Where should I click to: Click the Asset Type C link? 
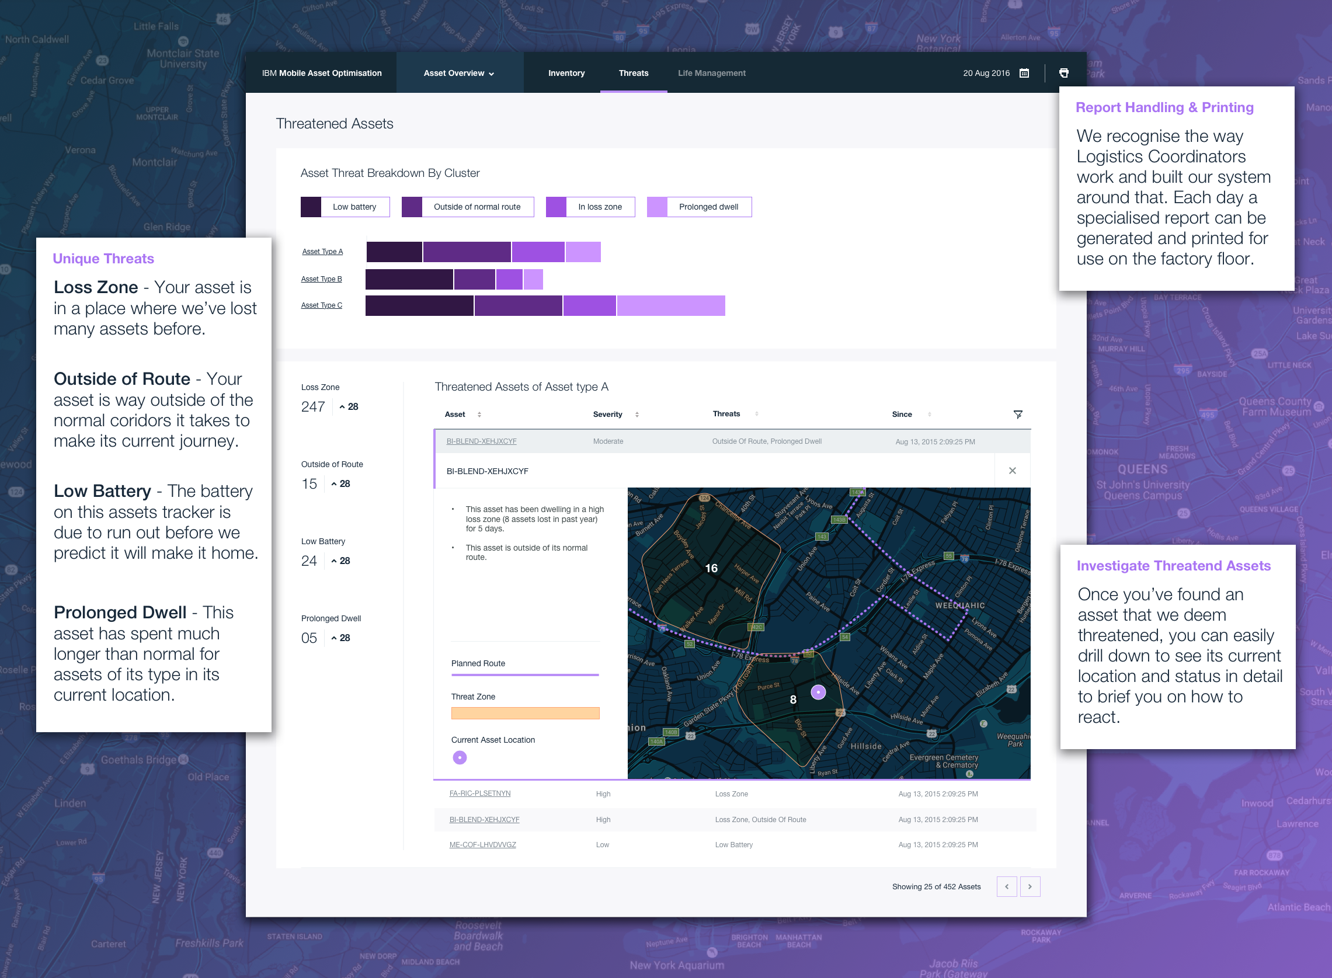click(321, 305)
